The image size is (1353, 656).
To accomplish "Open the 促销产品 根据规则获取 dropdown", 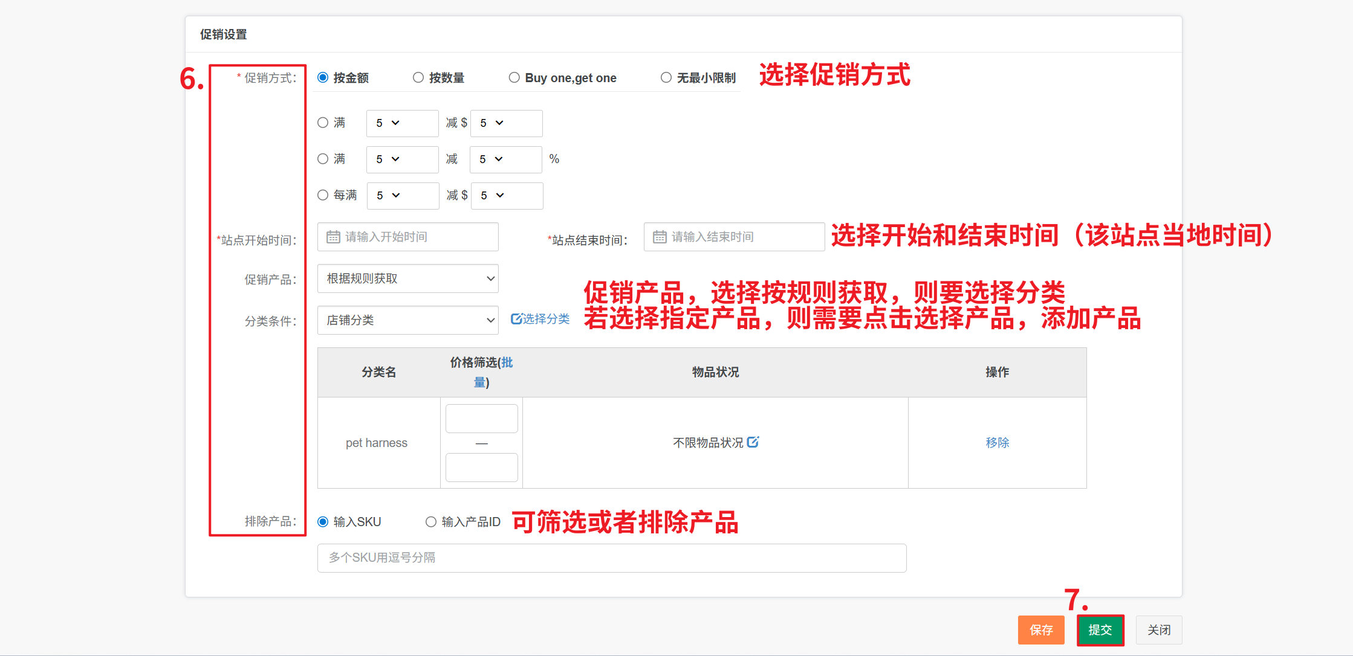I will coord(407,278).
